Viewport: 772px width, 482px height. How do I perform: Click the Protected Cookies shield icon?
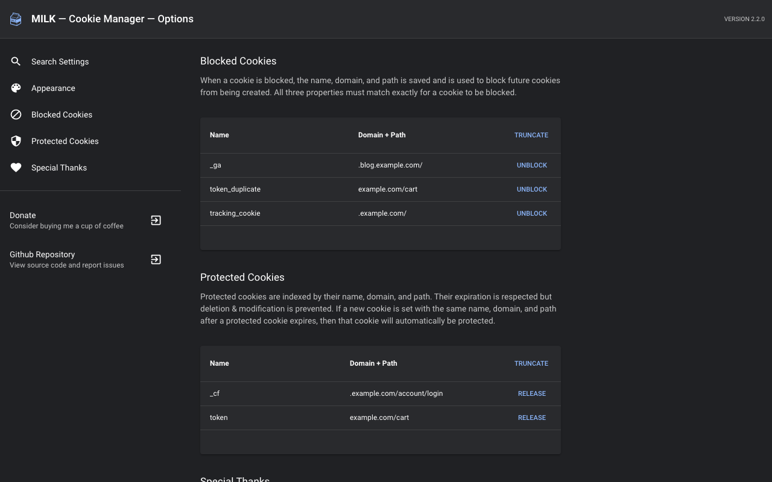(x=16, y=141)
